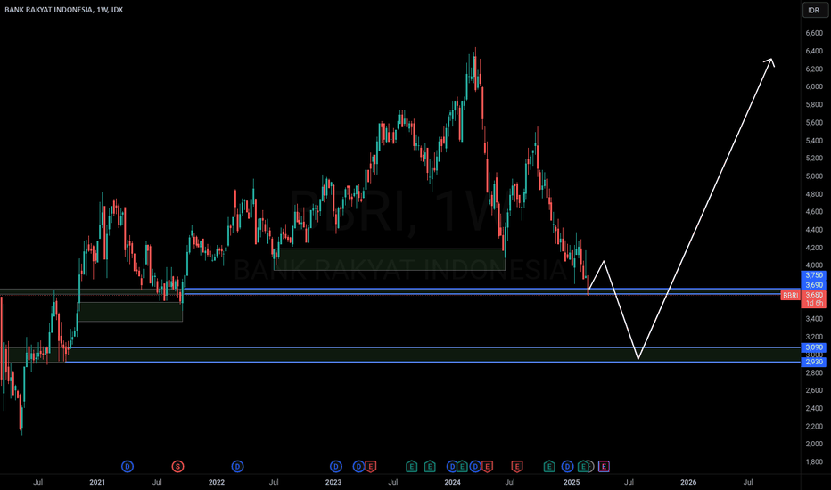Click the 1,800 price scale value
The height and width of the screenshot is (490, 831).
click(814, 461)
